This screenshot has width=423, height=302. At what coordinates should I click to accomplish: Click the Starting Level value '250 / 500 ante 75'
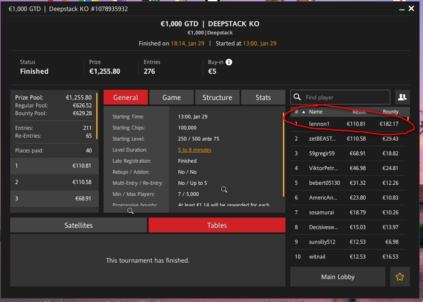[199, 139]
